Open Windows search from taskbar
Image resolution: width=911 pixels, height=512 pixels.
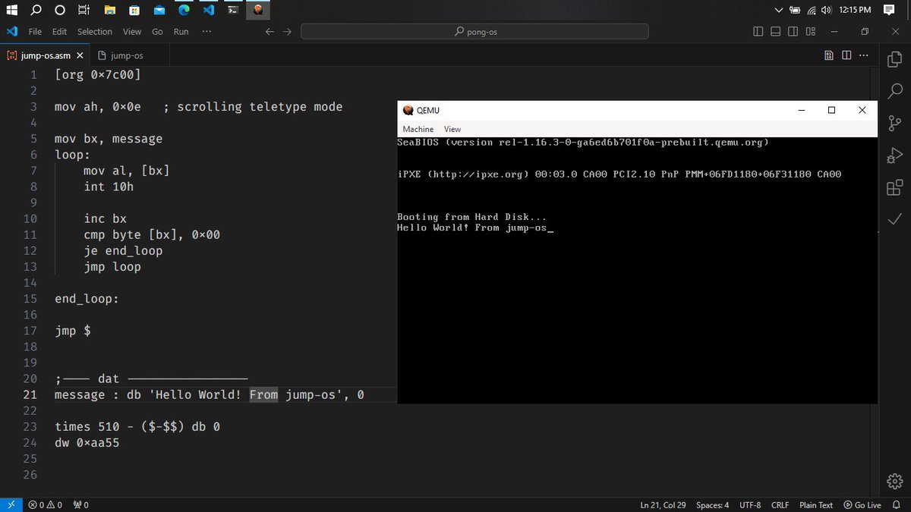click(x=36, y=10)
